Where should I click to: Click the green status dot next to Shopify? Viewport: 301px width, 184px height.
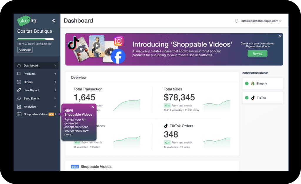click(247, 83)
